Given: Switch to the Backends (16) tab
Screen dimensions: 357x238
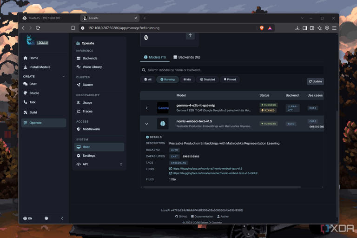Looking at the screenshot, I should pos(187,57).
